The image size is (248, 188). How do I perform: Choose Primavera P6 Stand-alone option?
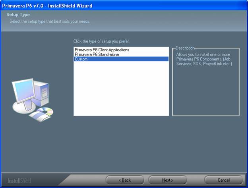pos(121,54)
